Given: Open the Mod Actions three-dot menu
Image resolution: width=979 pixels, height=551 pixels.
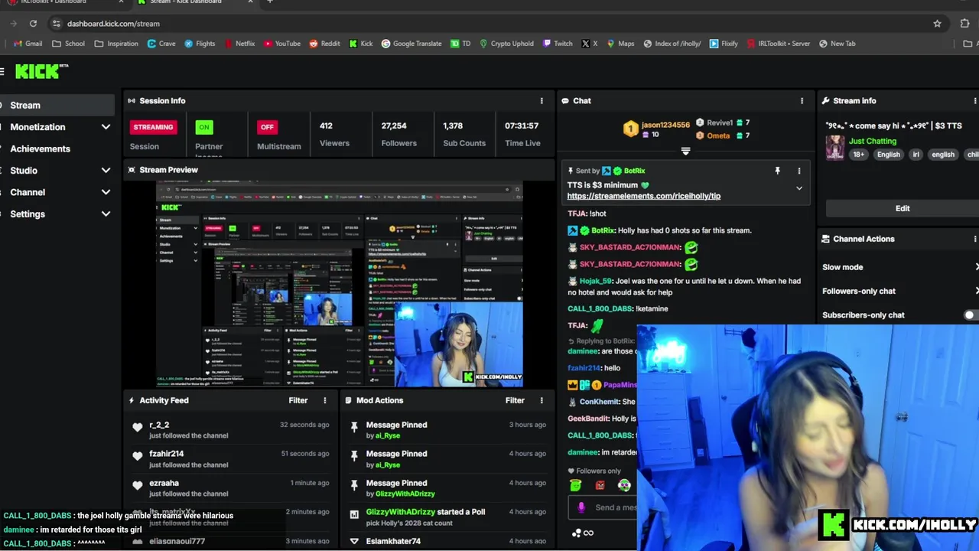Looking at the screenshot, I should (542, 400).
